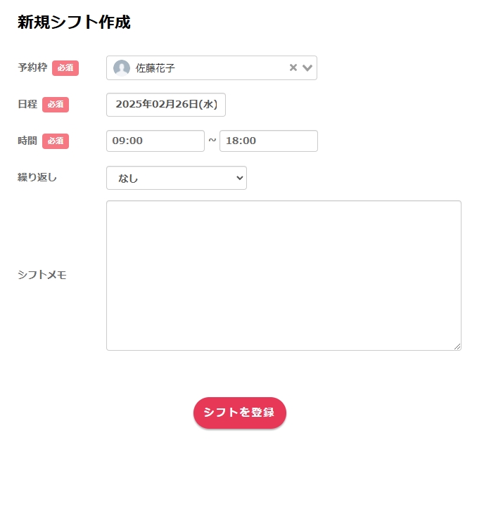Image resolution: width=477 pixels, height=511 pixels.
Task: Click the 佐藤花子 avatar icon
Action: (x=122, y=68)
